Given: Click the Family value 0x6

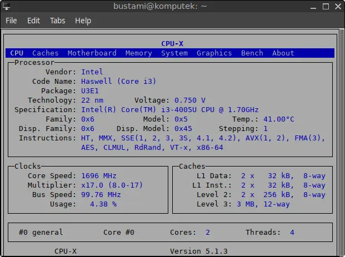Looking at the screenshot, I should (x=88, y=119).
